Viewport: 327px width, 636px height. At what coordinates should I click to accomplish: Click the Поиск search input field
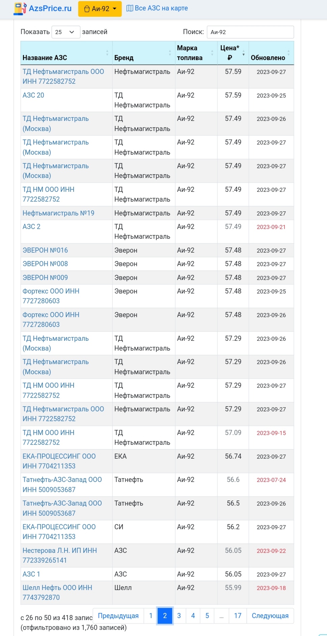tap(250, 32)
